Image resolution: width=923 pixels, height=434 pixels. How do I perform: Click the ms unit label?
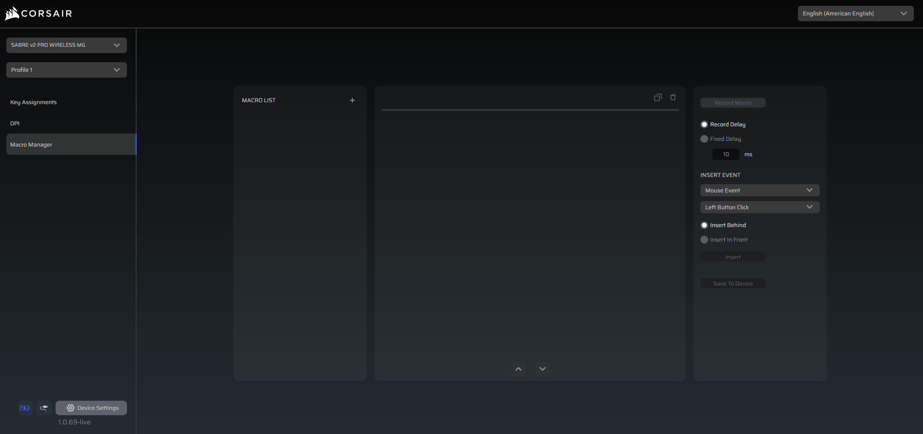pos(748,154)
